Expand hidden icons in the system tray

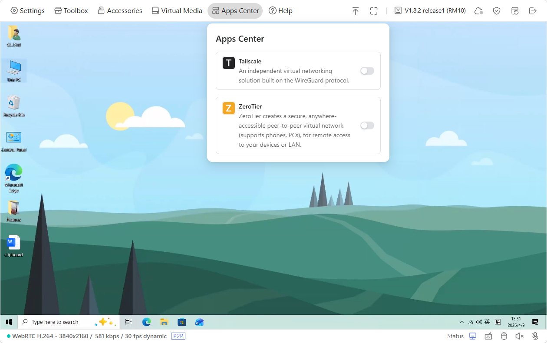click(461, 322)
